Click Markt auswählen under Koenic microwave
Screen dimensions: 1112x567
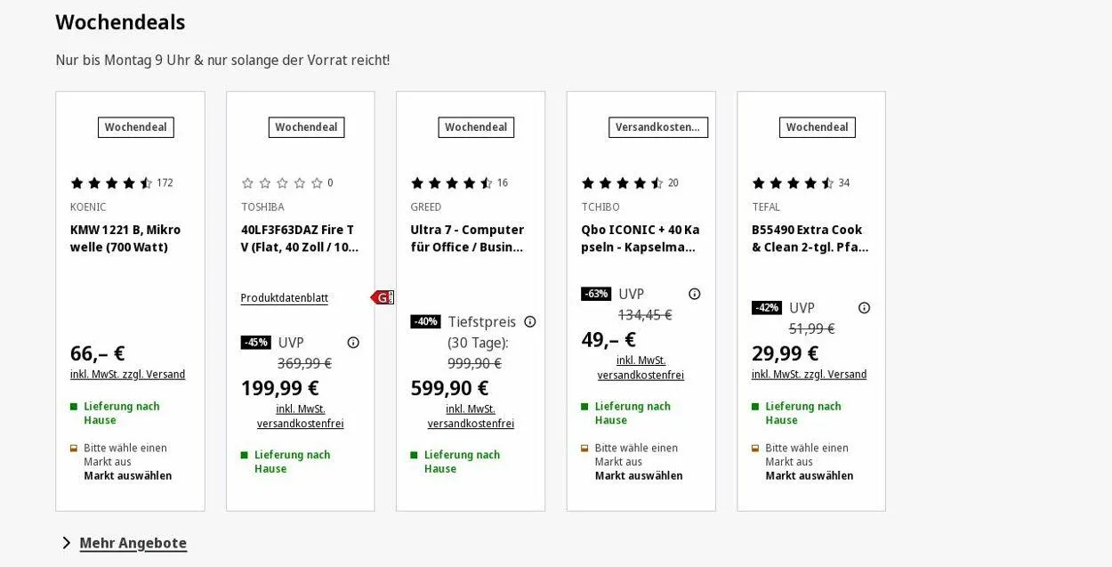coord(128,476)
